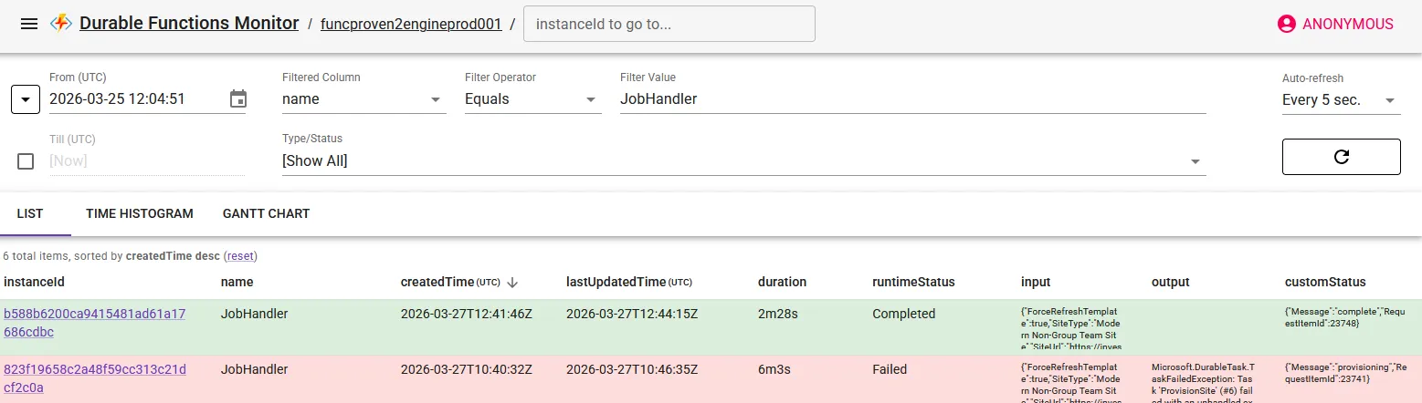
Task: Click the instanceId to go to field
Action: [669, 25]
